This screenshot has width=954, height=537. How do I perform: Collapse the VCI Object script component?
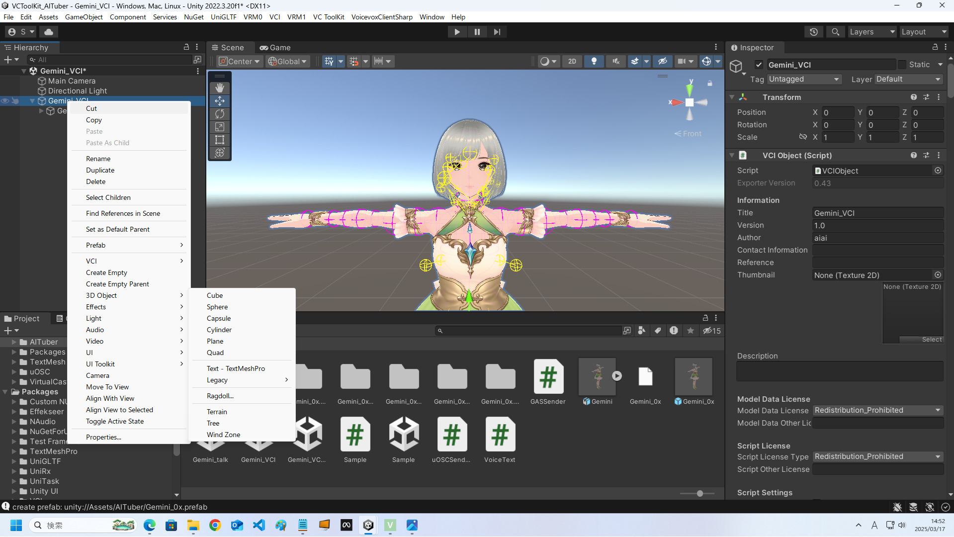(x=732, y=155)
